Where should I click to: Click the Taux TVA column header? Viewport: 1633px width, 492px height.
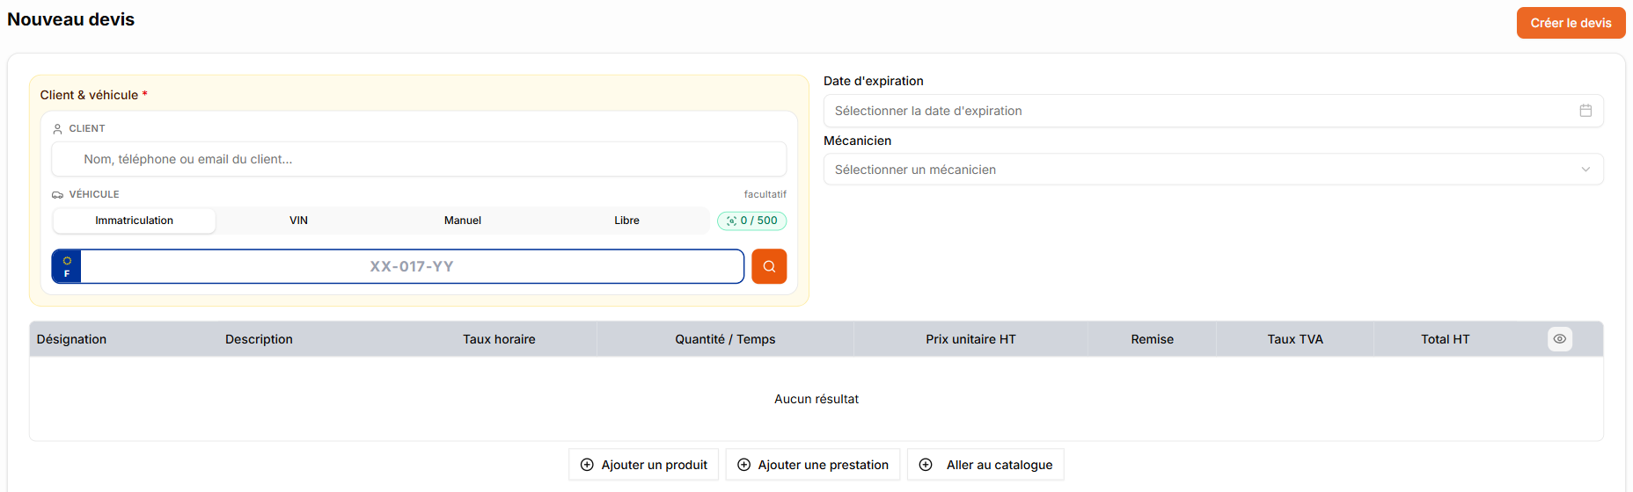tap(1295, 339)
